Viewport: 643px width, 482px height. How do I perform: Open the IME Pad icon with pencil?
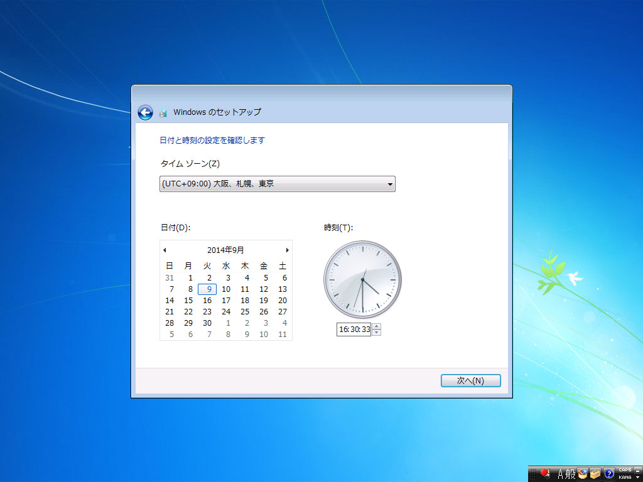tap(583, 474)
